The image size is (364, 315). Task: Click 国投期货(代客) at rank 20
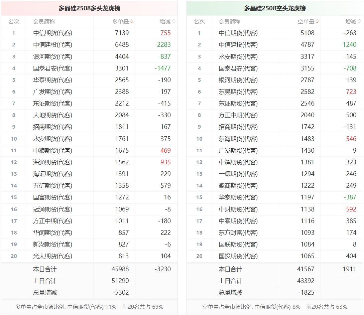click(238, 256)
